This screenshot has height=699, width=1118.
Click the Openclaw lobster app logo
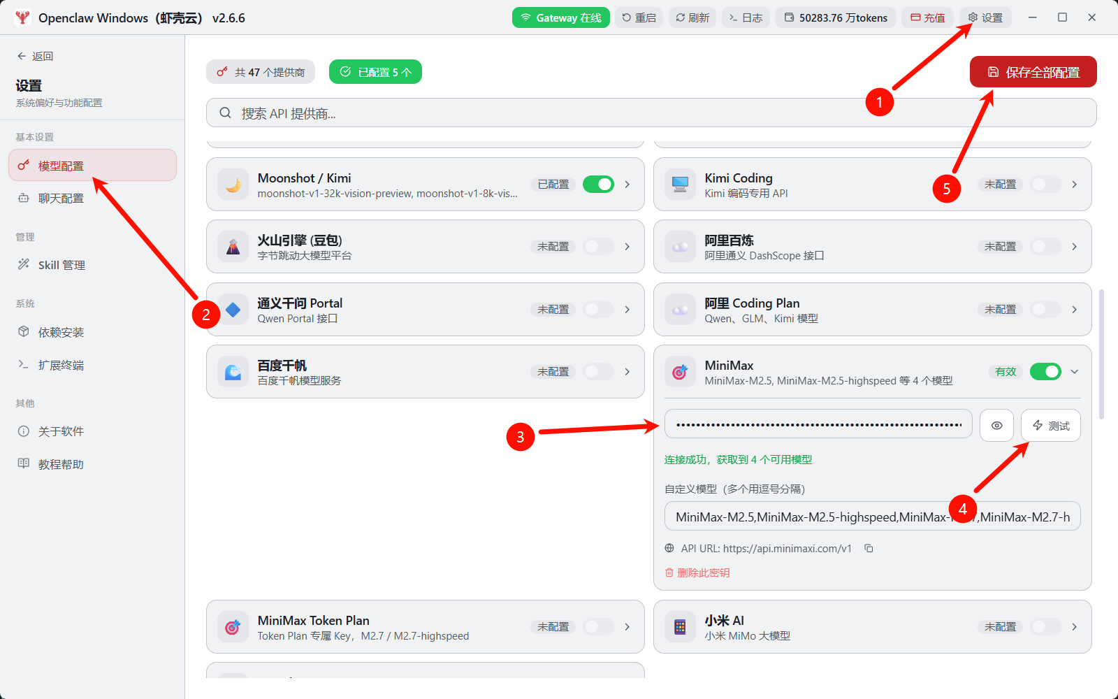tap(22, 17)
